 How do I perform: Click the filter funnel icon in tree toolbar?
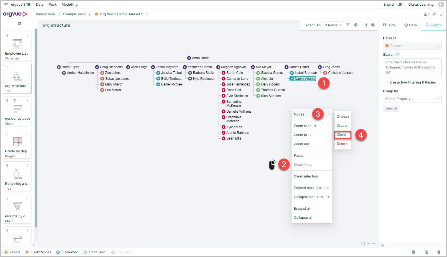(366, 25)
